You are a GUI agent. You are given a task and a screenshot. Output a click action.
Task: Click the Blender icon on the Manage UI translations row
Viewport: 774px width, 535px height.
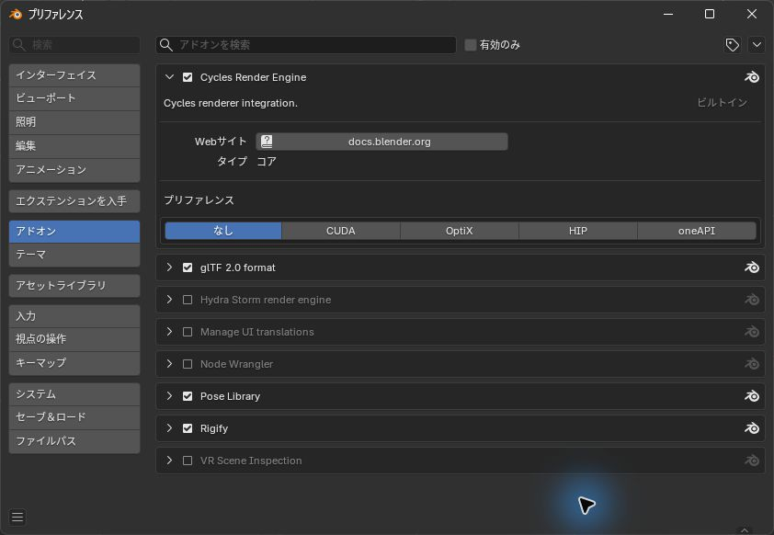point(752,332)
